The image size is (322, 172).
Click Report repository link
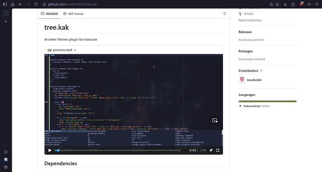(x=250, y=20)
